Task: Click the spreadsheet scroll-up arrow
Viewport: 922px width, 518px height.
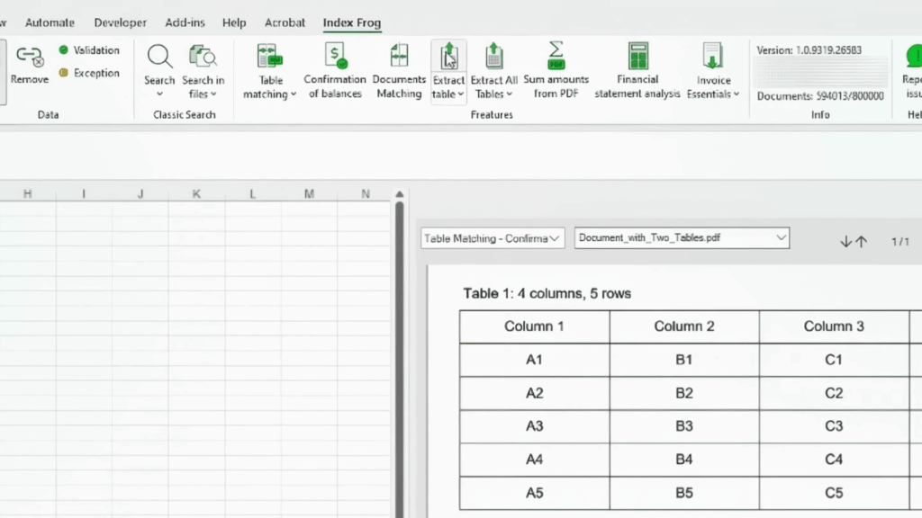Action: (x=400, y=194)
